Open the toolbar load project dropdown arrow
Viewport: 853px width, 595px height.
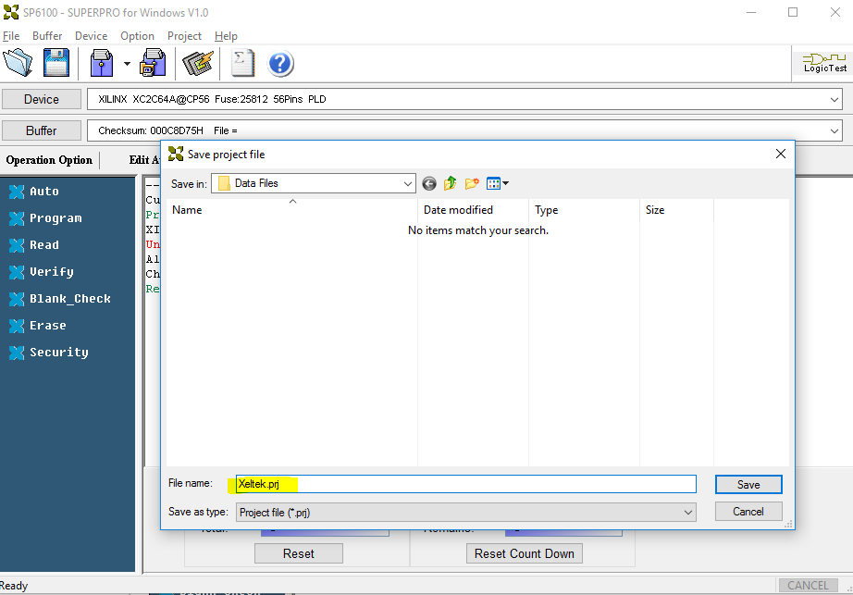click(127, 64)
